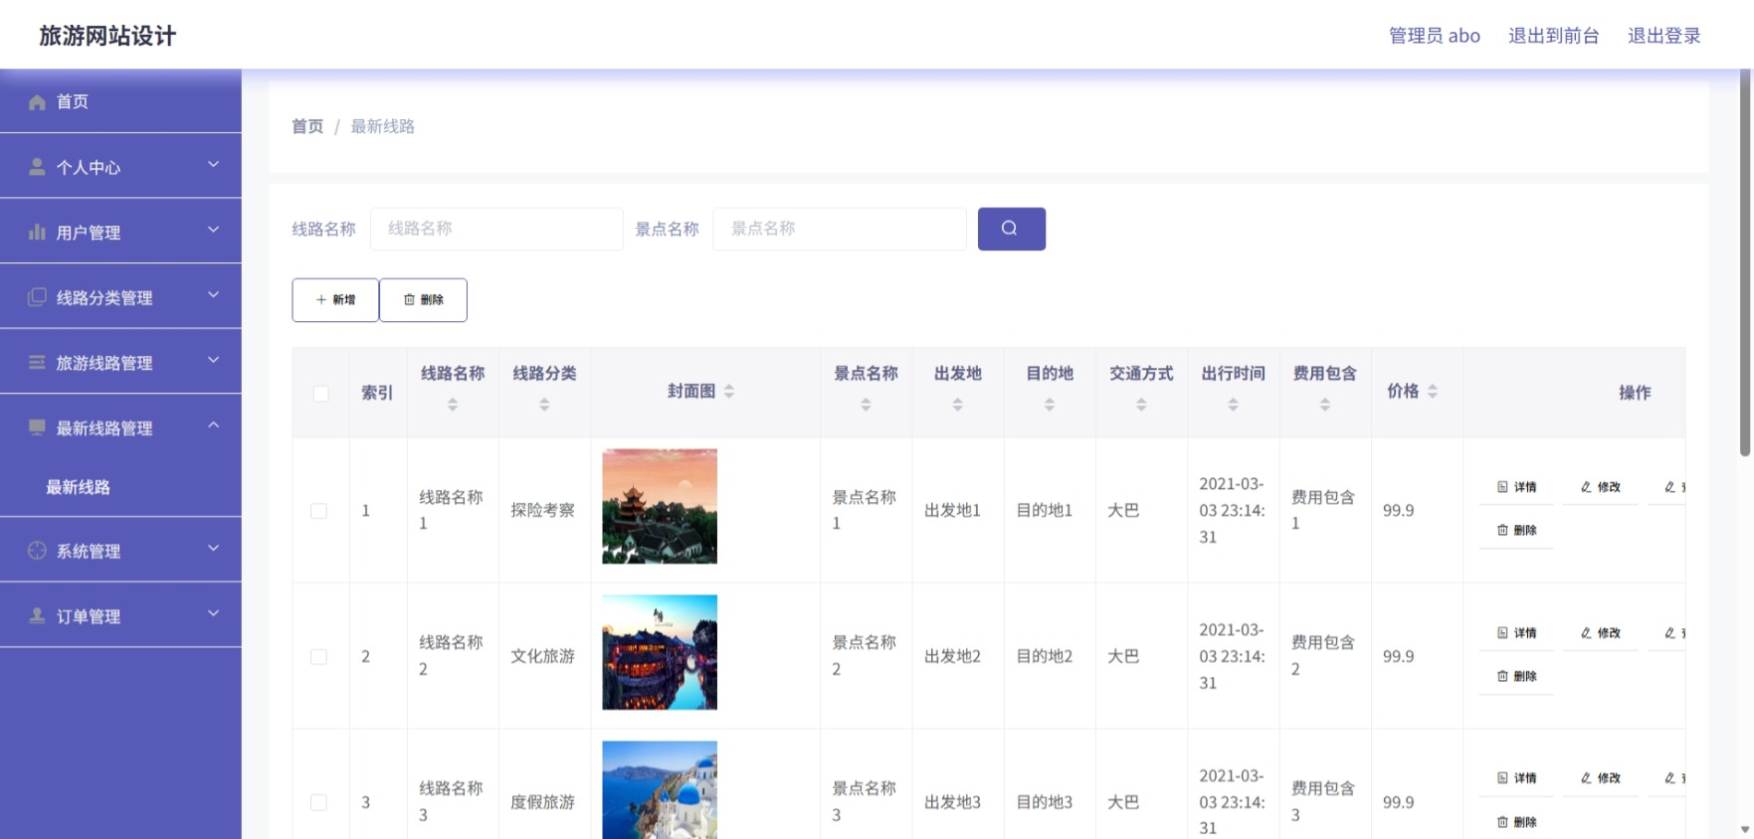Expand the 系统管理 chevron
1754x839 pixels.
(x=213, y=548)
